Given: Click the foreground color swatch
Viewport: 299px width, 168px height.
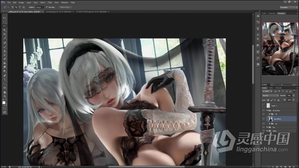Looking at the screenshot, I should point(4,103).
